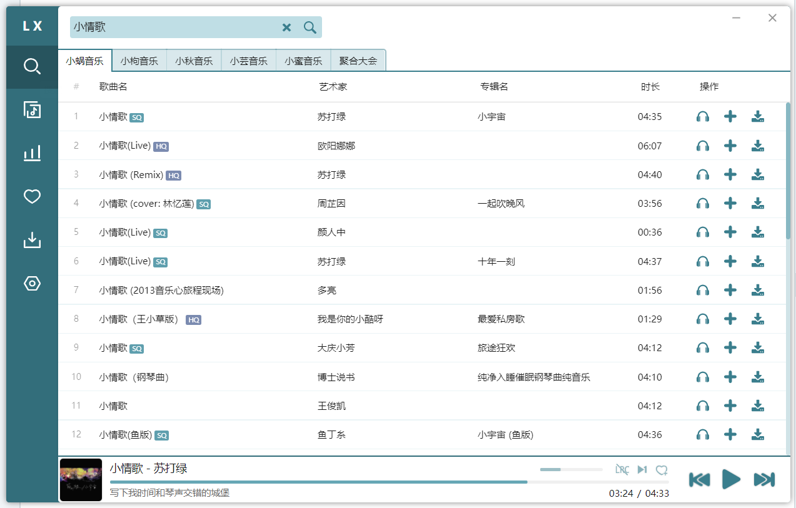
Task: Open the song list section from the sidebar
Action: tap(31, 109)
